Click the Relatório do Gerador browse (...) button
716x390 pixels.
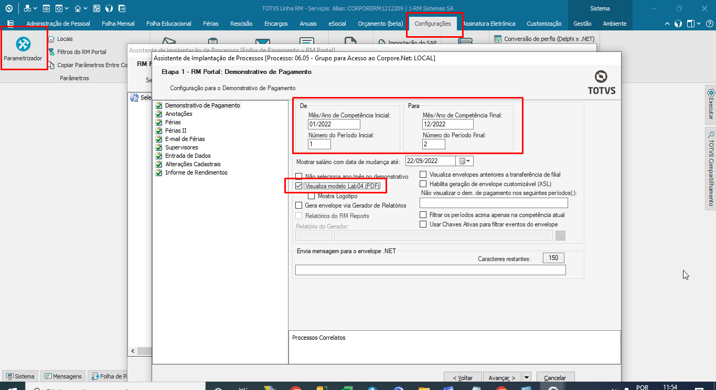click(561, 236)
